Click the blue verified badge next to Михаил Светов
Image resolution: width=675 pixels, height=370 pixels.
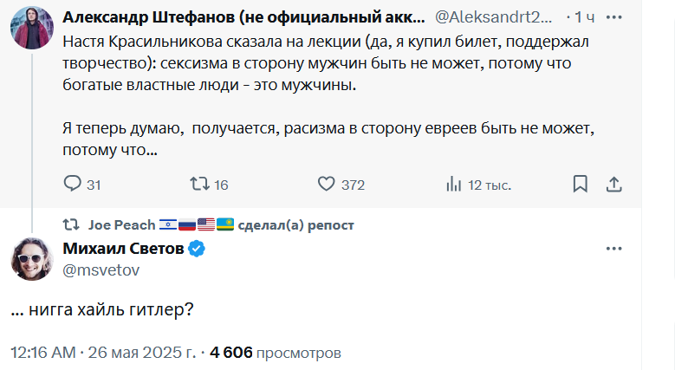pos(198,250)
